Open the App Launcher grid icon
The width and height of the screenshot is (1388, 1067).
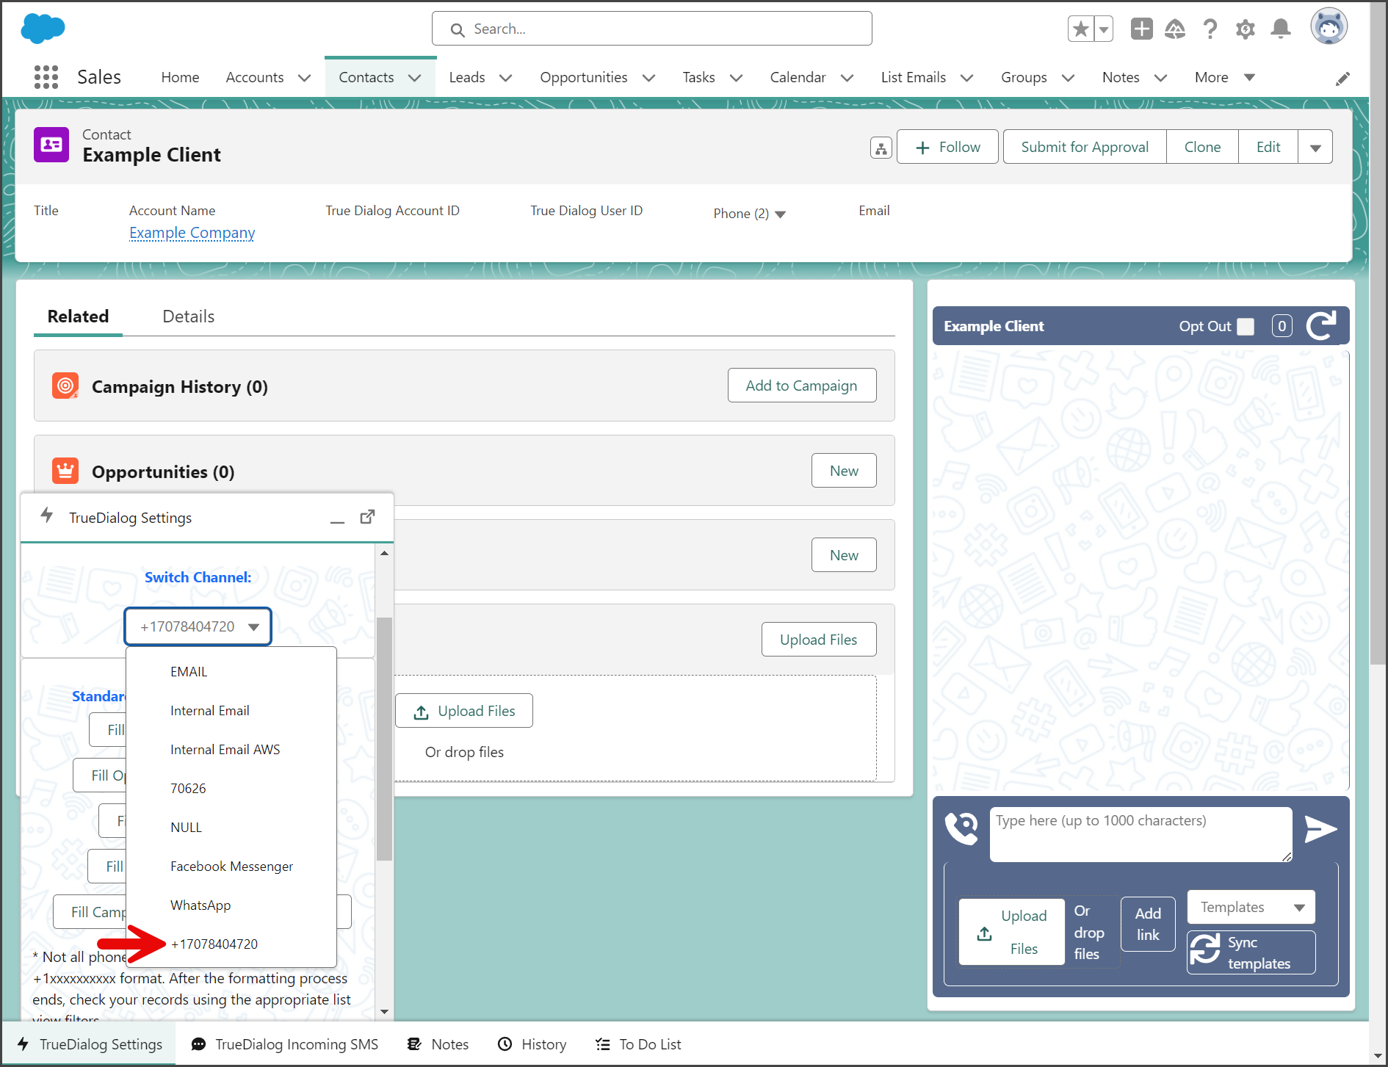[46, 77]
